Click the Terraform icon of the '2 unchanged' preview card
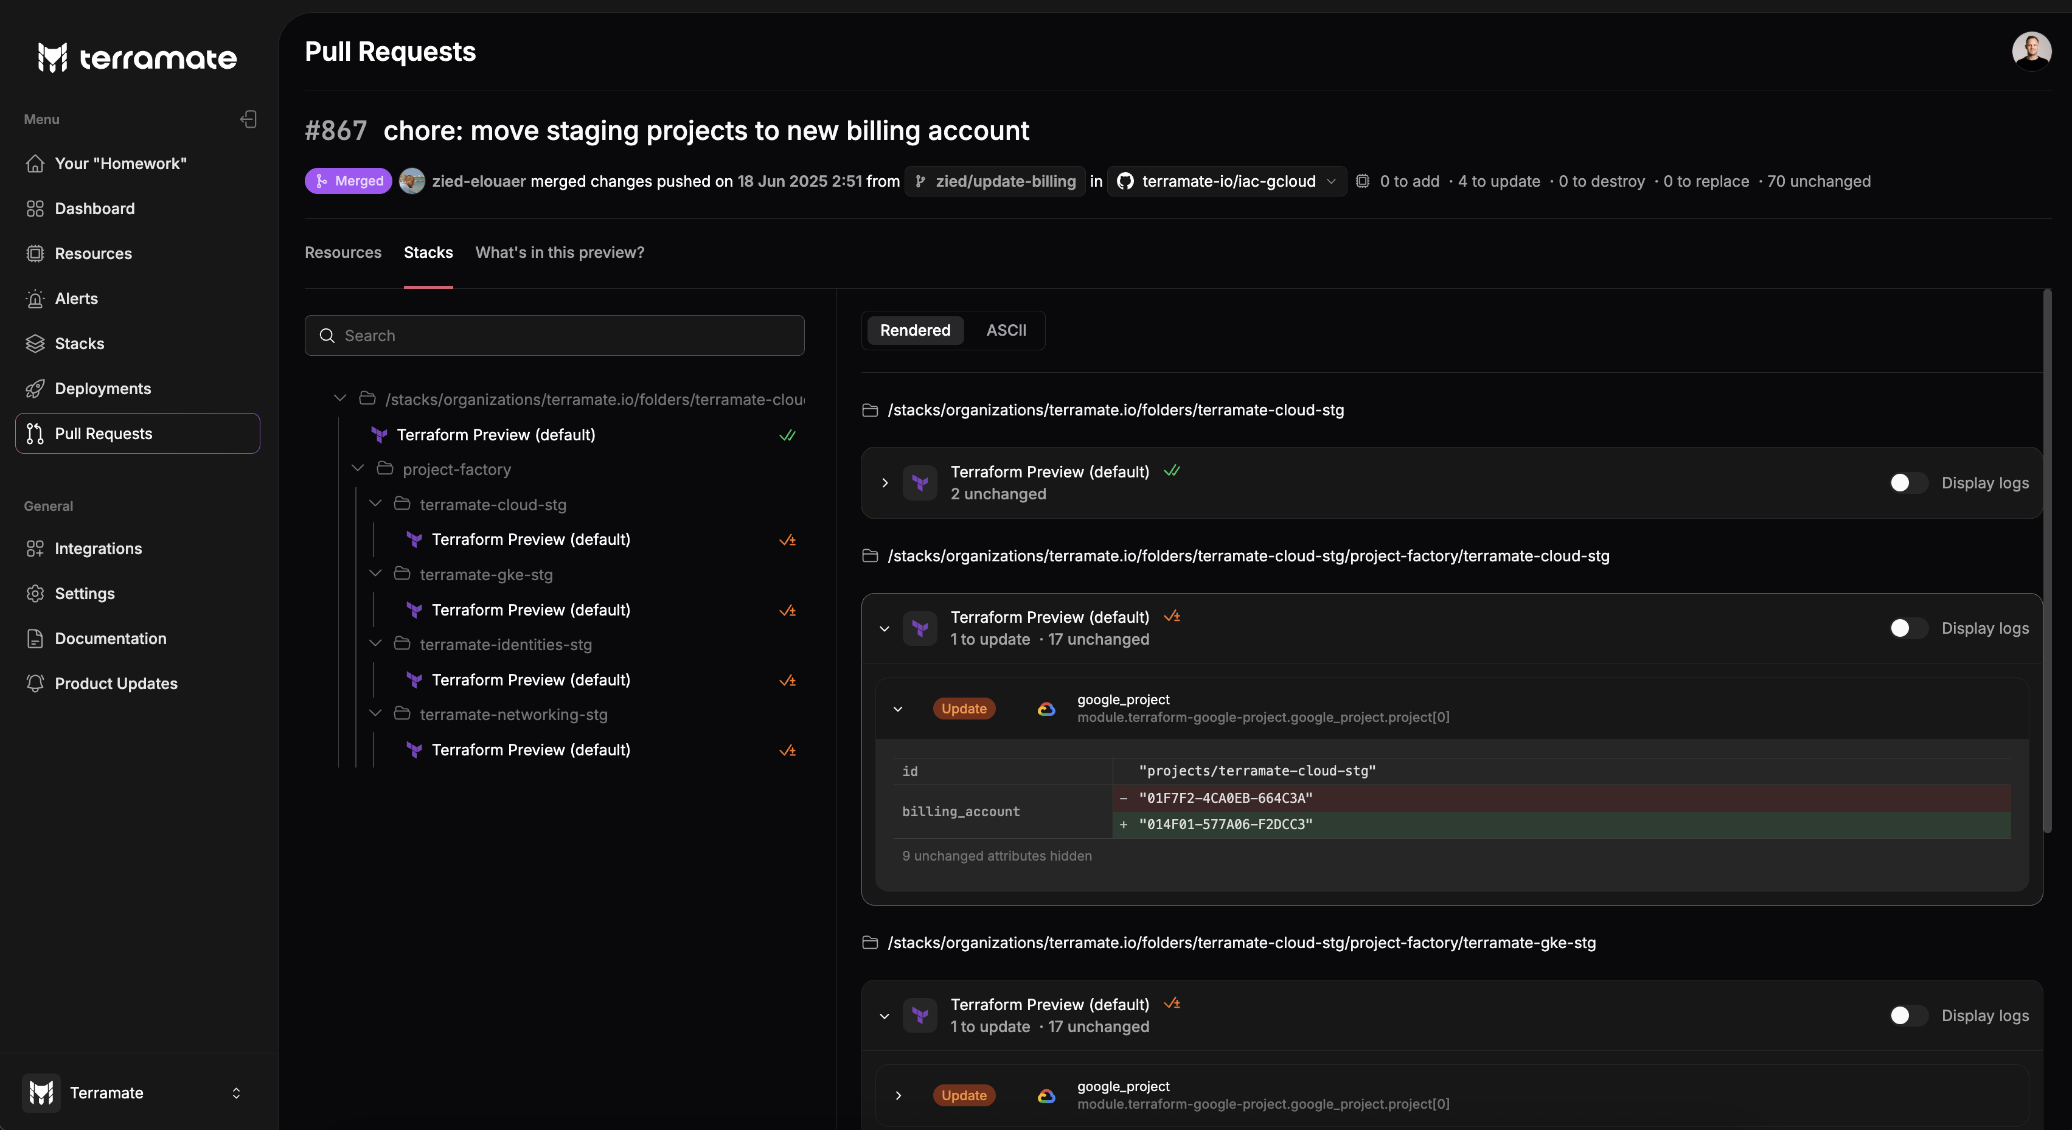Viewport: 2072px width, 1130px height. pos(920,482)
